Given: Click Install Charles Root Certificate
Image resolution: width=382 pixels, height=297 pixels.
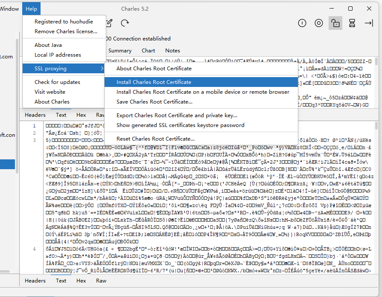Looking at the screenshot, I should pyautogui.click(x=201, y=82).
